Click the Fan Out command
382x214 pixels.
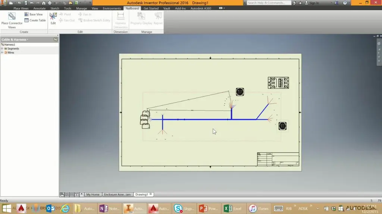[67, 20]
